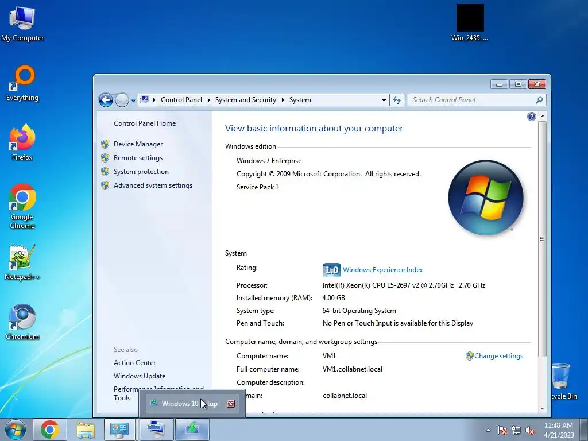Expand the arrow after Control Panel breadcrumb
Viewport: 588px width, 441px height.
[x=209, y=100]
